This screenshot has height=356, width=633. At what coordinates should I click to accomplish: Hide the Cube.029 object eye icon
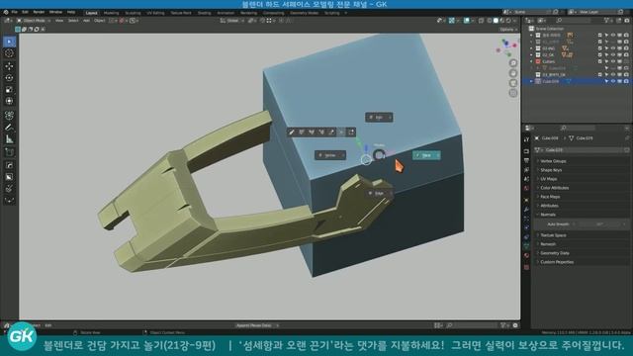pos(613,81)
